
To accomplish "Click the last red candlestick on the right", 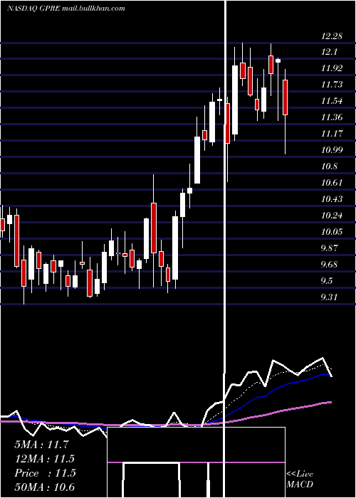I will (x=285, y=97).
